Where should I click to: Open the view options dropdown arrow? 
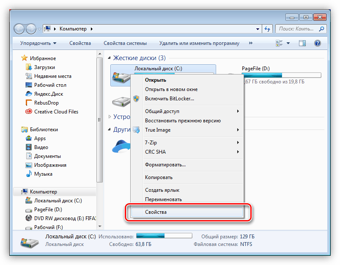pos(288,43)
